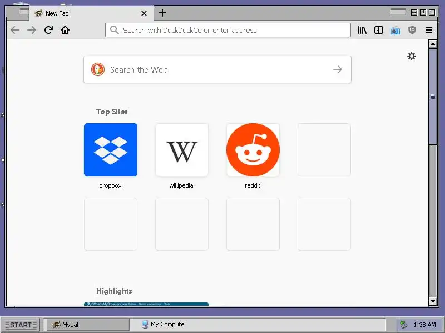Switch to My Computer taskbar button
The height and width of the screenshot is (333, 445).
(164, 324)
